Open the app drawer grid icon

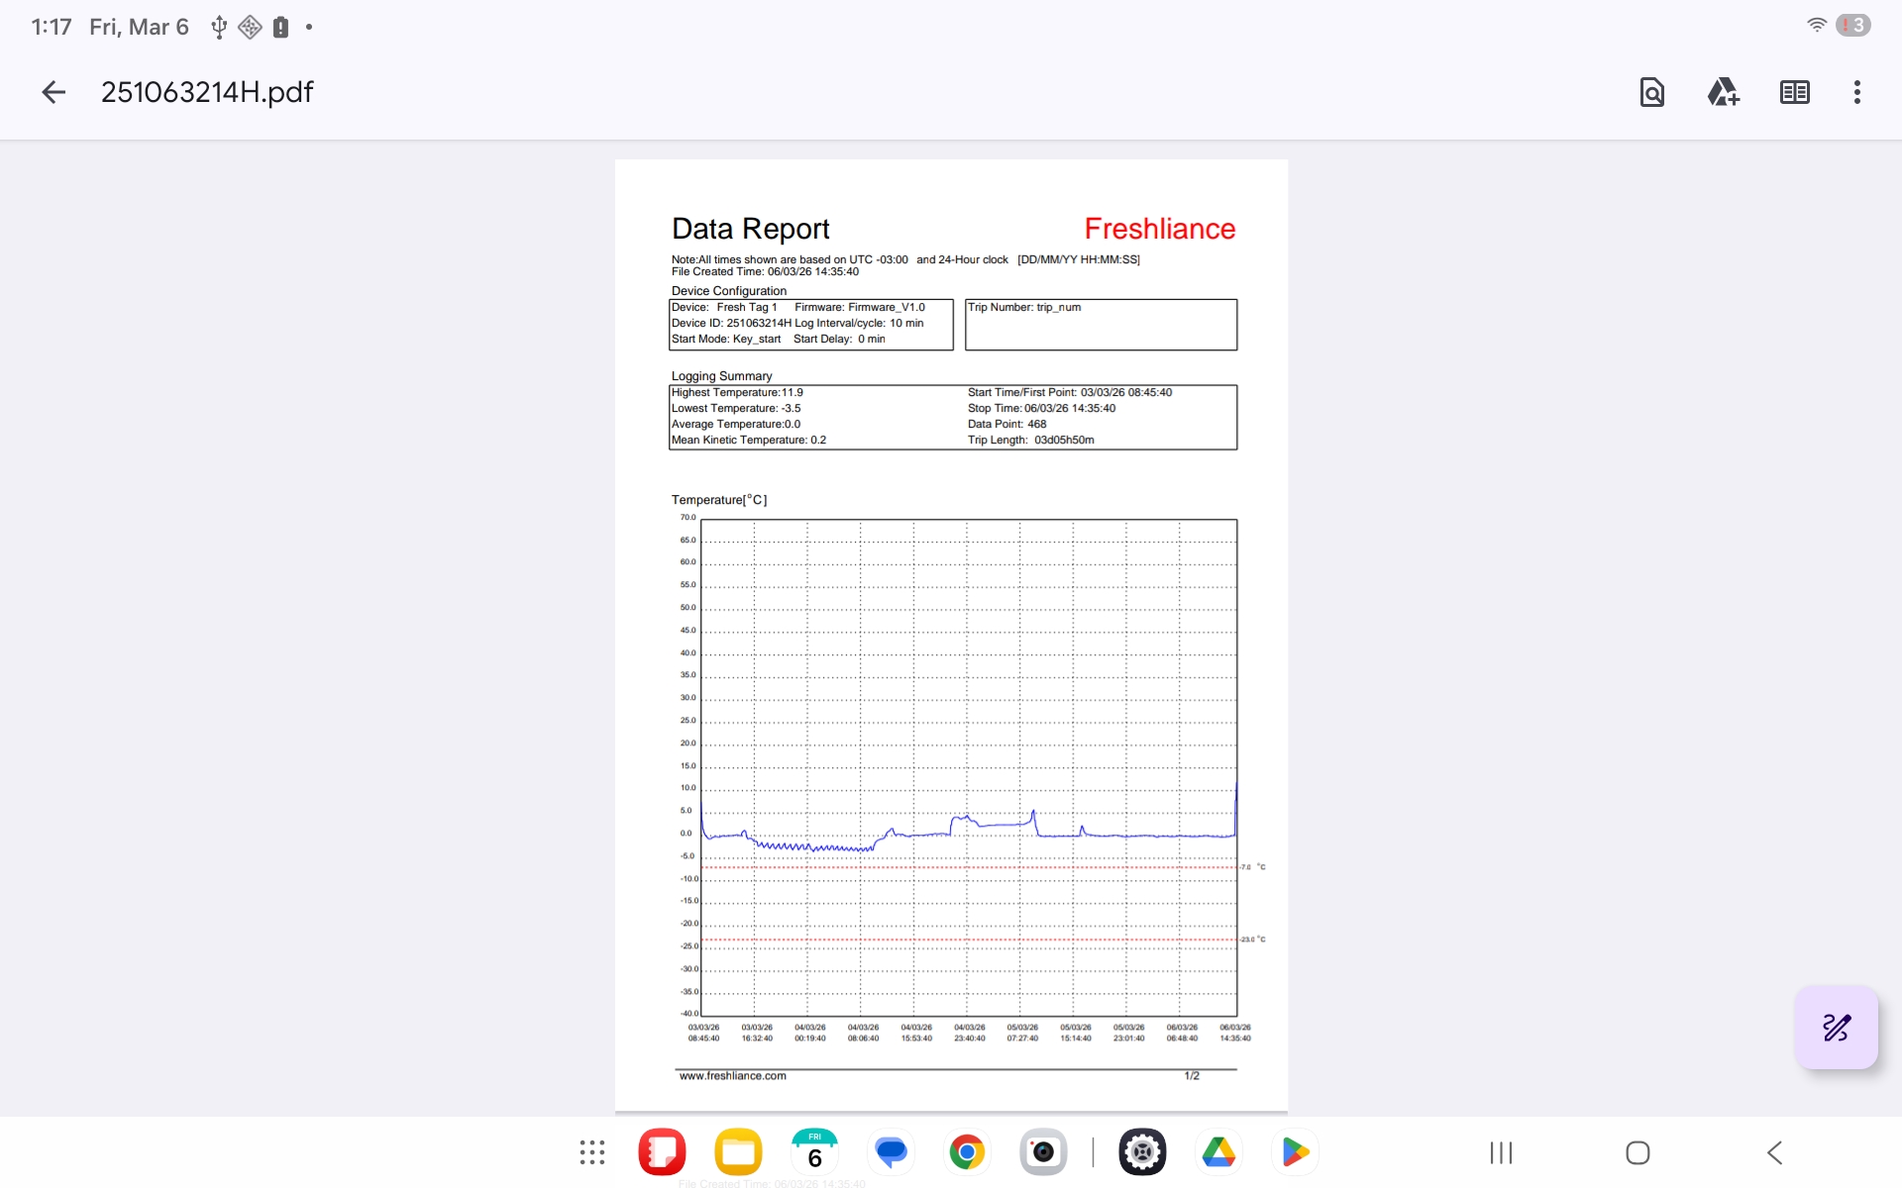(x=592, y=1152)
